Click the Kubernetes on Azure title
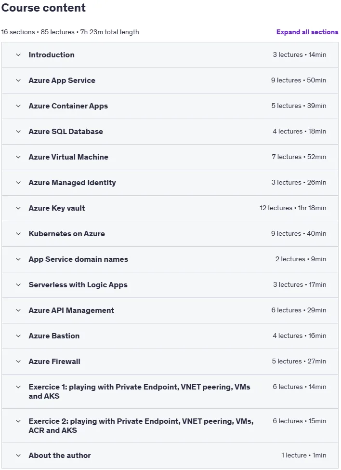 point(67,233)
